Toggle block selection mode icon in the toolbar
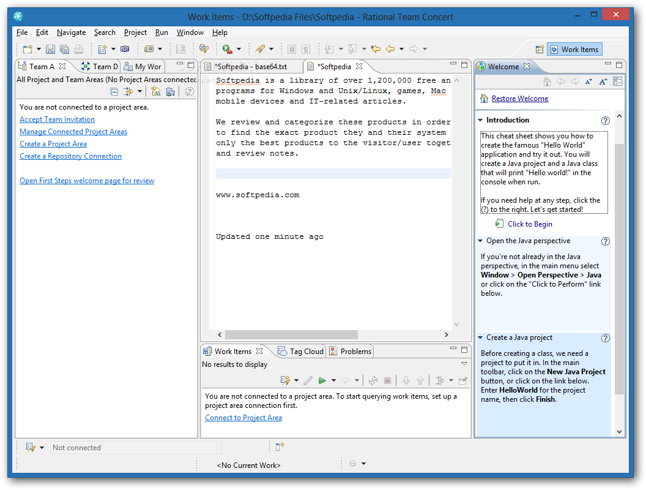This screenshot has height=490, width=646. pyautogui.click(x=292, y=49)
